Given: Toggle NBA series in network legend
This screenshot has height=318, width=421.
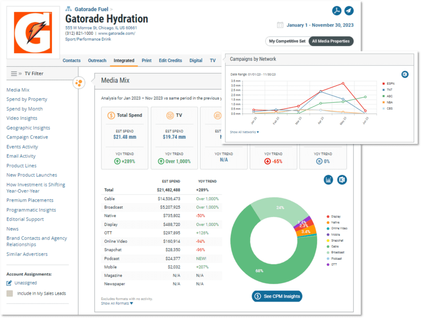Looking at the screenshot, I should [387, 102].
